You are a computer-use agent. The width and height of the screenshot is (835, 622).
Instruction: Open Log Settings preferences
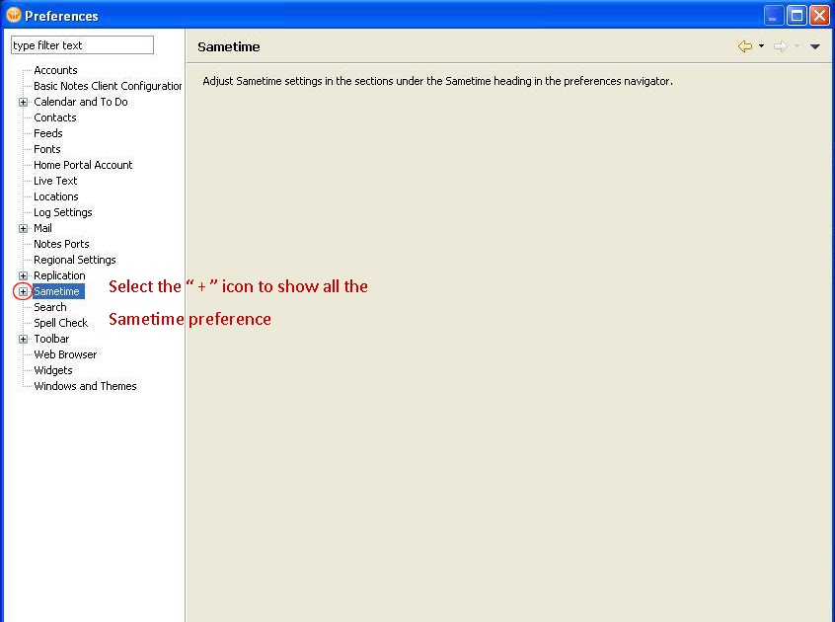pos(63,212)
